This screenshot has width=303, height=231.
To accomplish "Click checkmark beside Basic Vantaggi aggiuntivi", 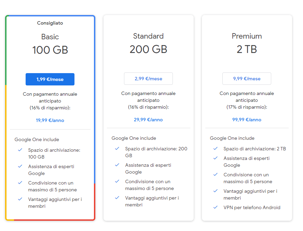I will coord(20,199).
